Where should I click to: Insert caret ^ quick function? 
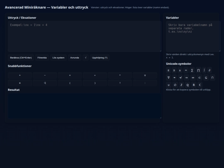[120, 75]
